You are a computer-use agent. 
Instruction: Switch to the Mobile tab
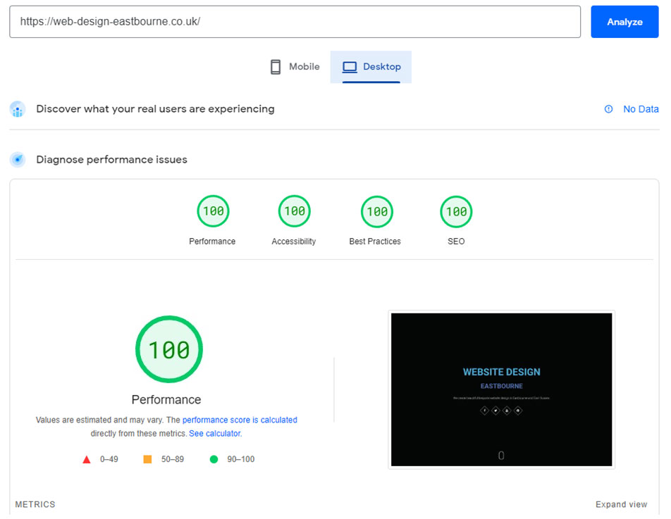[295, 67]
